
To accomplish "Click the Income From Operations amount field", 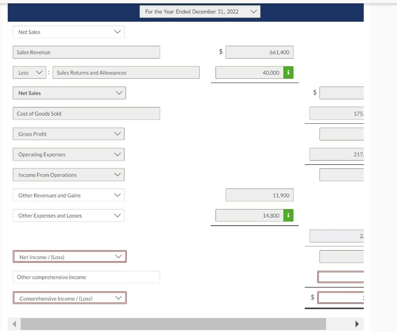I will (342, 175).
